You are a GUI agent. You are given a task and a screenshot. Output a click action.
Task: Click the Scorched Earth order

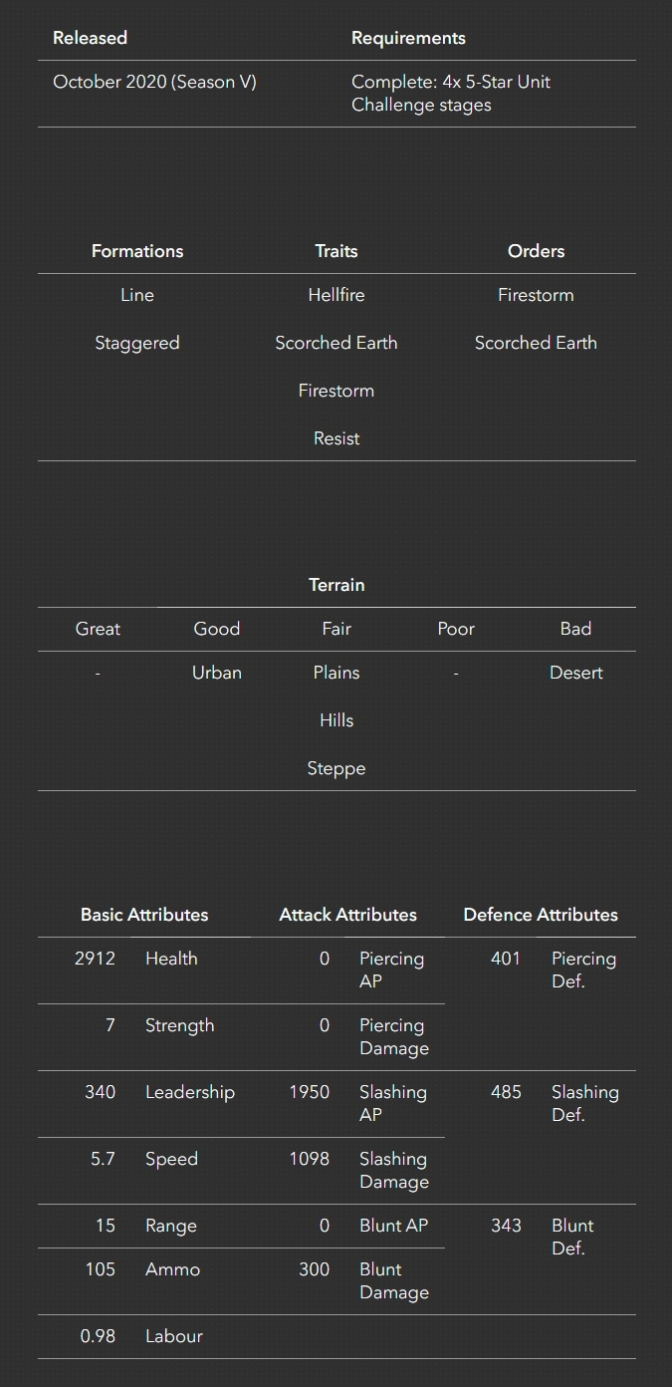tap(536, 343)
